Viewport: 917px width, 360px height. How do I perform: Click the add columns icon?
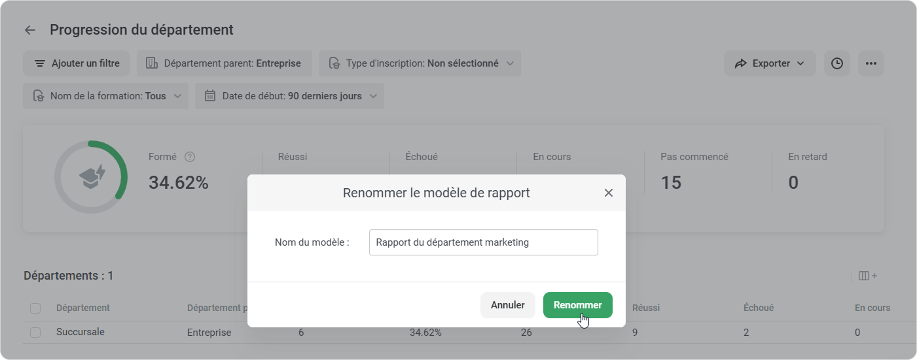click(x=867, y=276)
